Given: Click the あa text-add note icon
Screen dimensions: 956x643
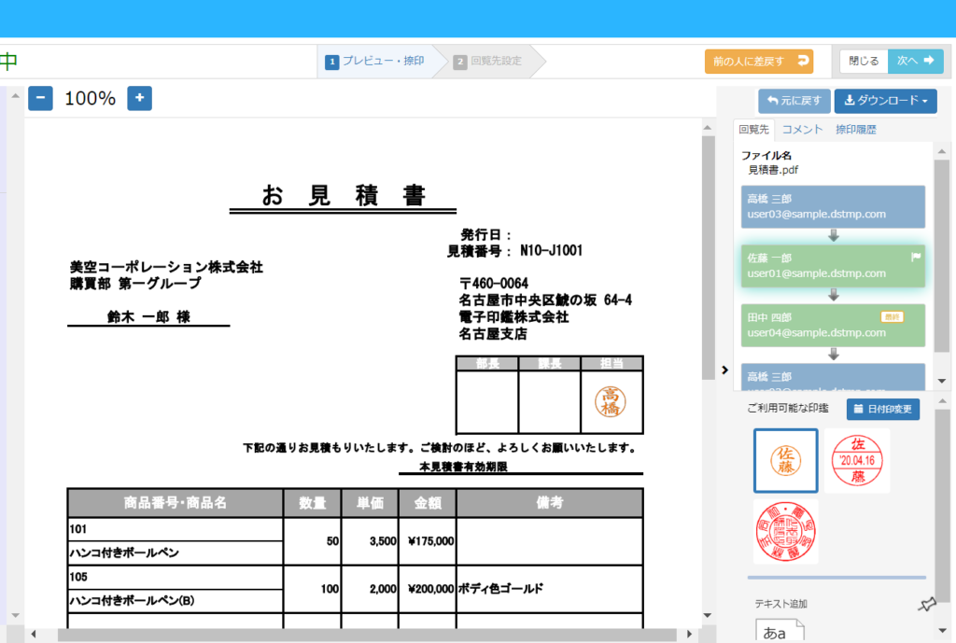Looking at the screenshot, I should point(779,632).
